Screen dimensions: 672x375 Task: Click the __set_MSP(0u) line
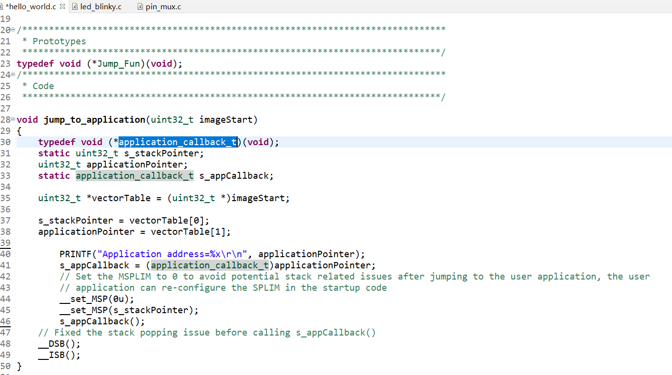click(x=97, y=299)
